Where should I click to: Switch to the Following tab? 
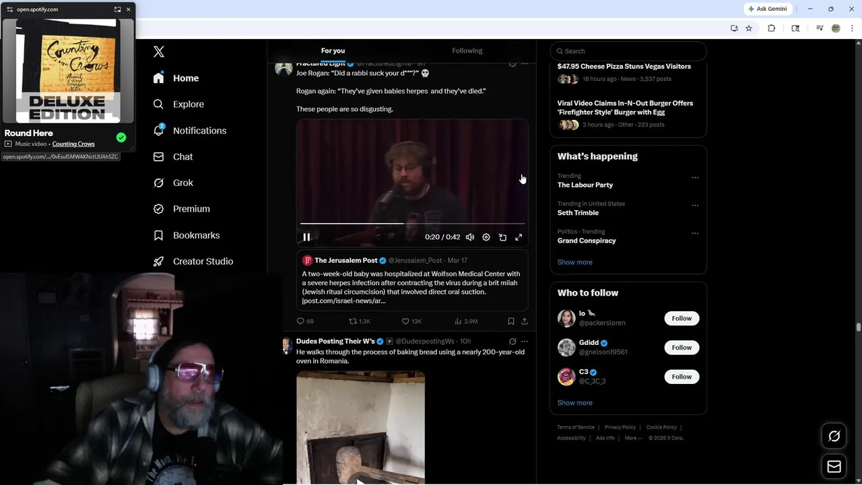(467, 51)
